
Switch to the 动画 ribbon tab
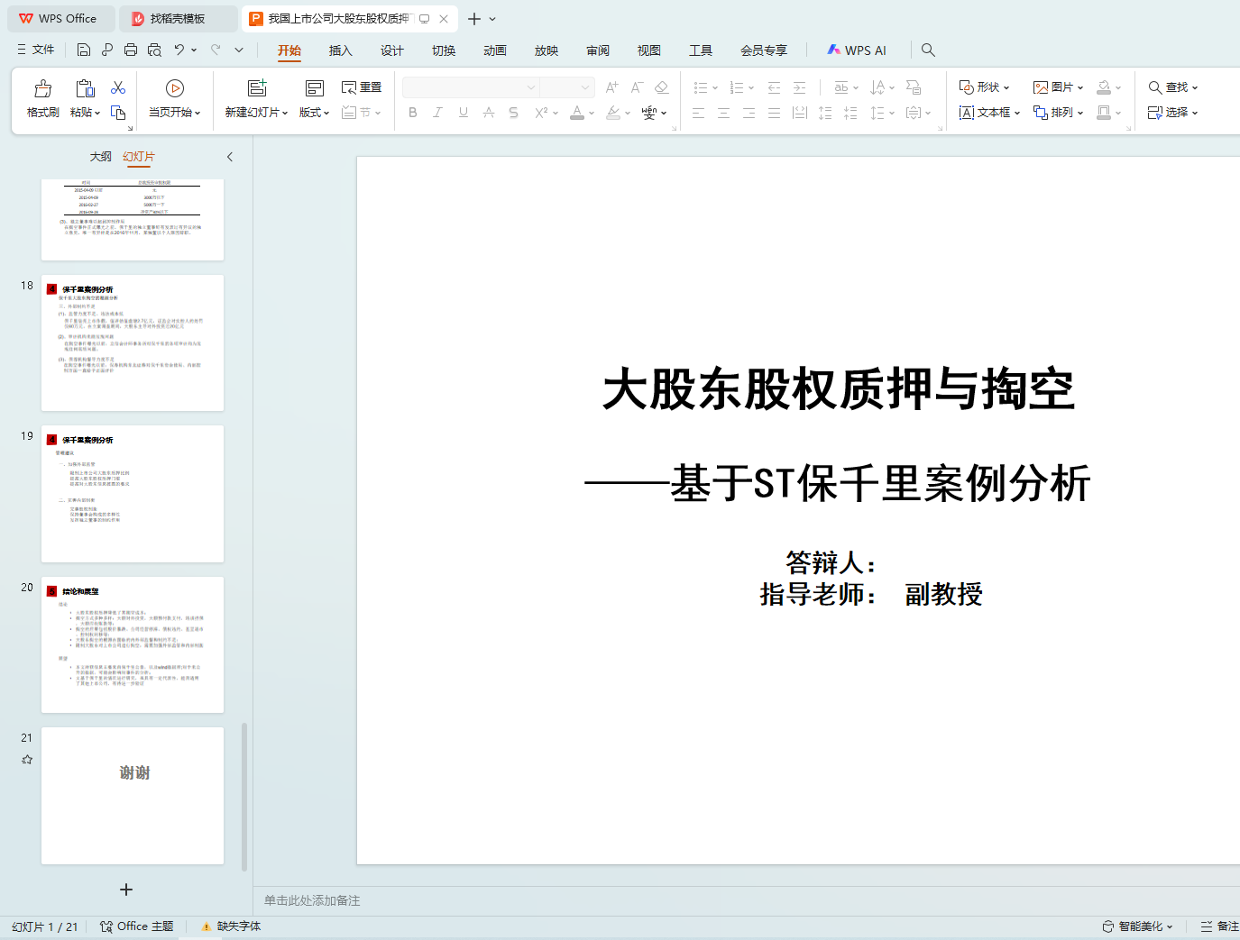pyautogui.click(x=495, y=50)
